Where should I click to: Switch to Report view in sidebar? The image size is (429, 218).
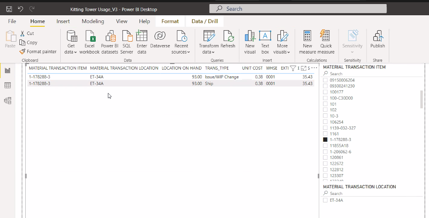pyautogui.click(x=8, y=71)
